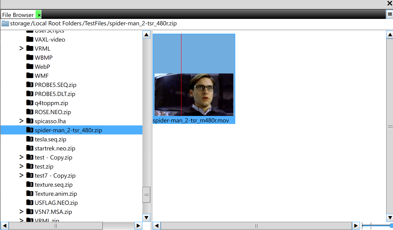
Task: Click the test7 - Copy.zip archive icon
Action: coord(30,175)
